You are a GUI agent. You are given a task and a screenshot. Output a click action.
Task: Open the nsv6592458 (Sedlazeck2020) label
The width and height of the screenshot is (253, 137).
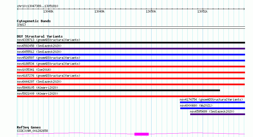[x=39, y=46]
